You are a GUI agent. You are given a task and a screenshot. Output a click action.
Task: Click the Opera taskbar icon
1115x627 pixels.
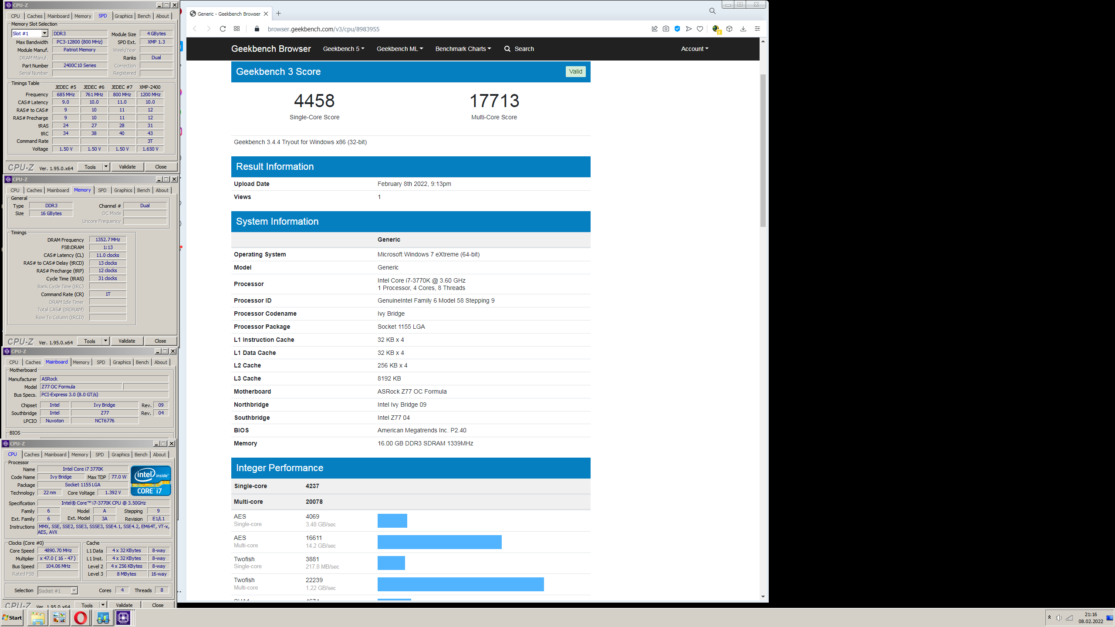[81, 617]
